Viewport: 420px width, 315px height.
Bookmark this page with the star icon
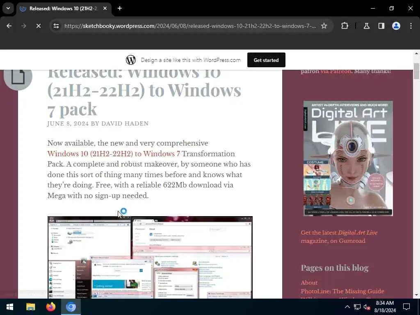pos(324,26)
